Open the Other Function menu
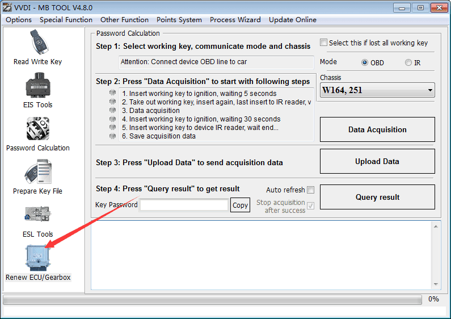451x319 pixels. click(x=125, y=19)
